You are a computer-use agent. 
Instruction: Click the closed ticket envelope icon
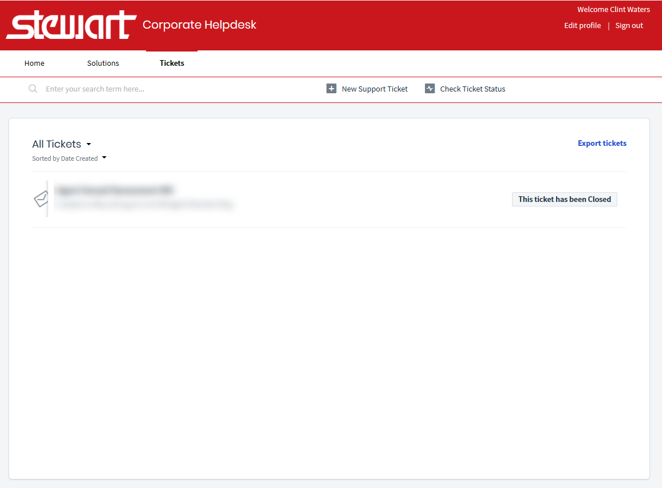(x=41, y=199)
